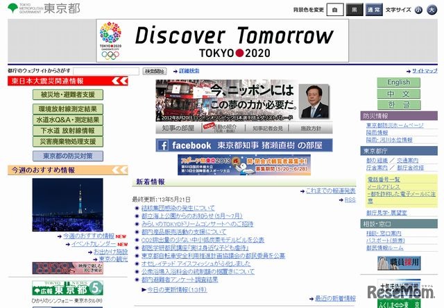The height and width of the screenshot is (308, 444).
Task: Open the 職員採用 recruitment banner
Action: (399, 263)
